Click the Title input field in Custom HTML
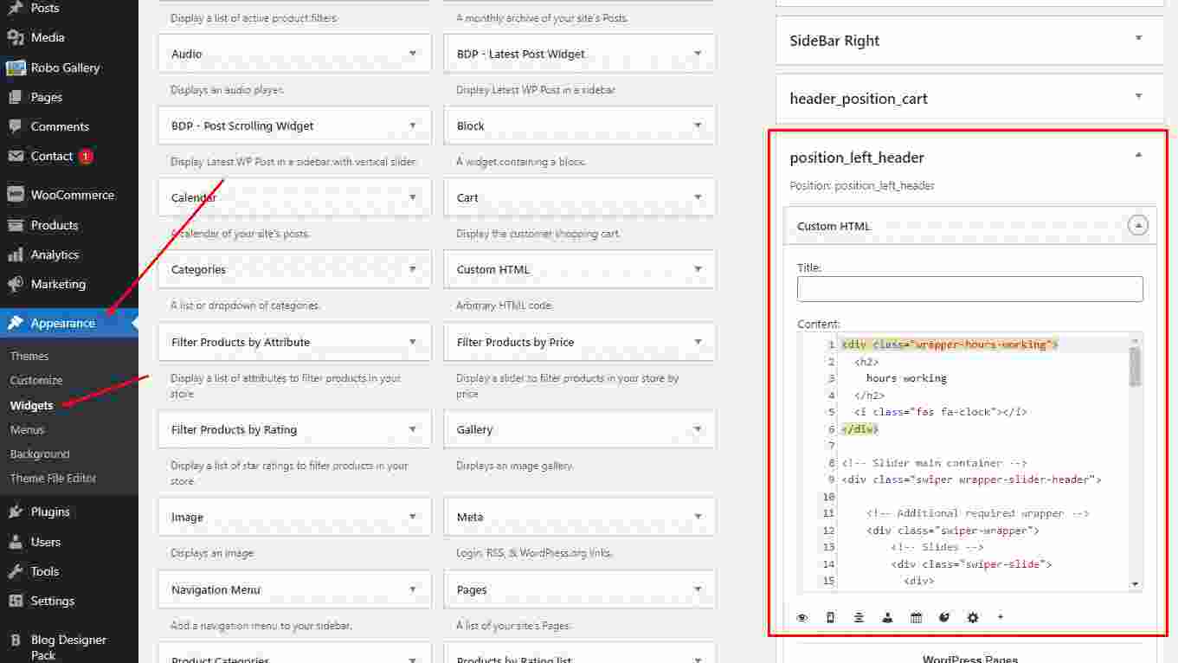Image resolution: width=1178 pixels, height=663 pixels. pos(969,289)
